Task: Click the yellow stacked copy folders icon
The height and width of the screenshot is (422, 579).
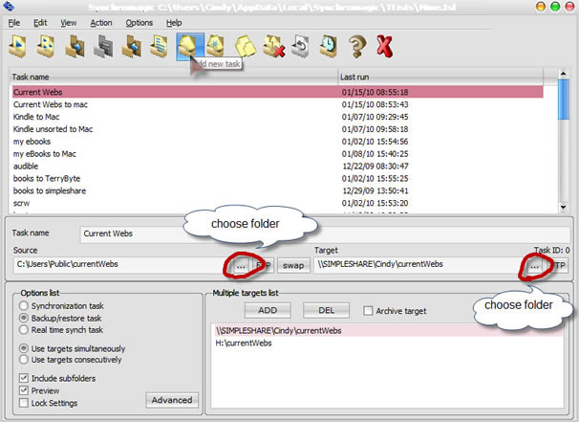Action: tap(246, 46)
